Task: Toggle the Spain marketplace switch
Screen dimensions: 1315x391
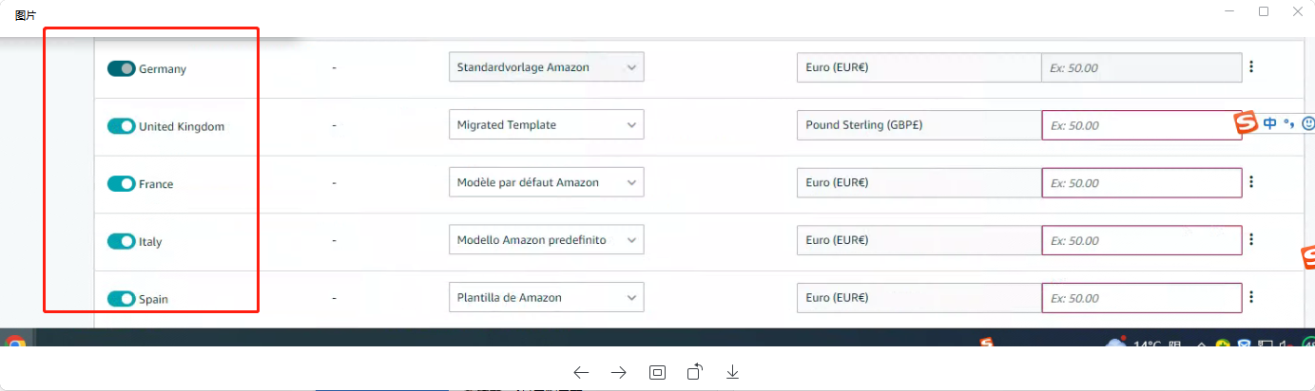Action: coord(121,299)
